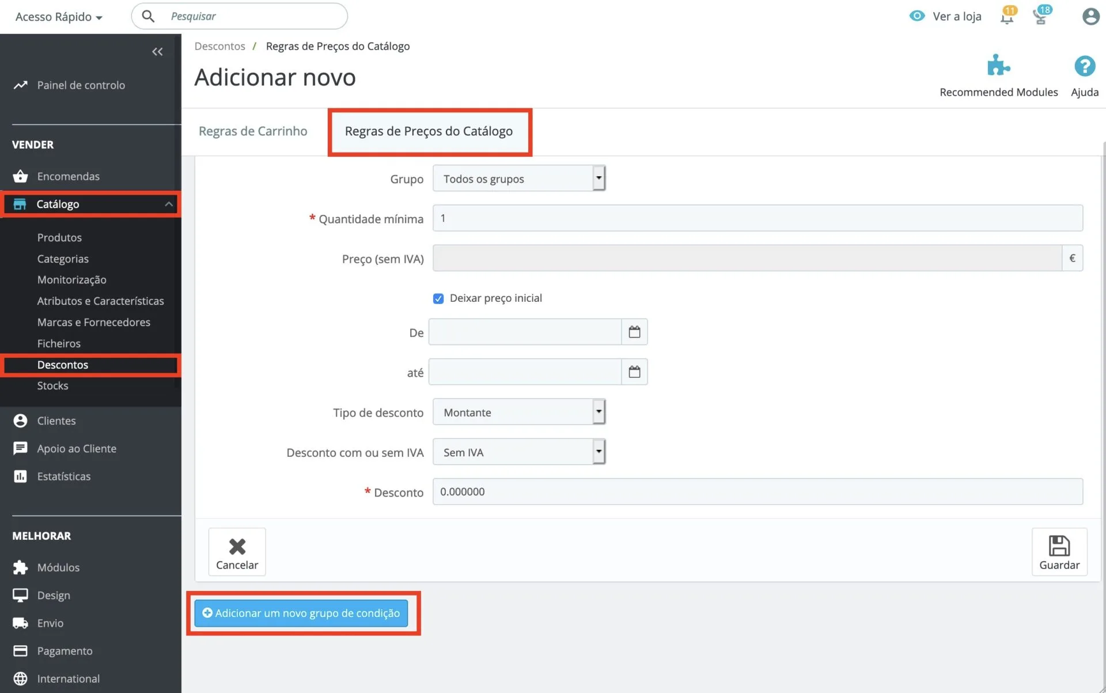Open calendar picker for the De date
The image size is (1106, 693).
634,332
